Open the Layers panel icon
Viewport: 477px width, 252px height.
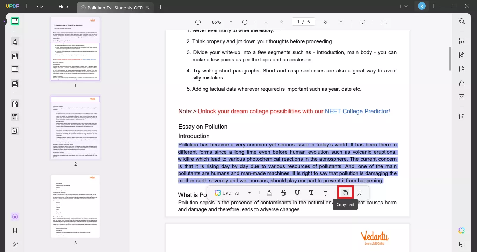pyautogui.click(x=15, y=216)
